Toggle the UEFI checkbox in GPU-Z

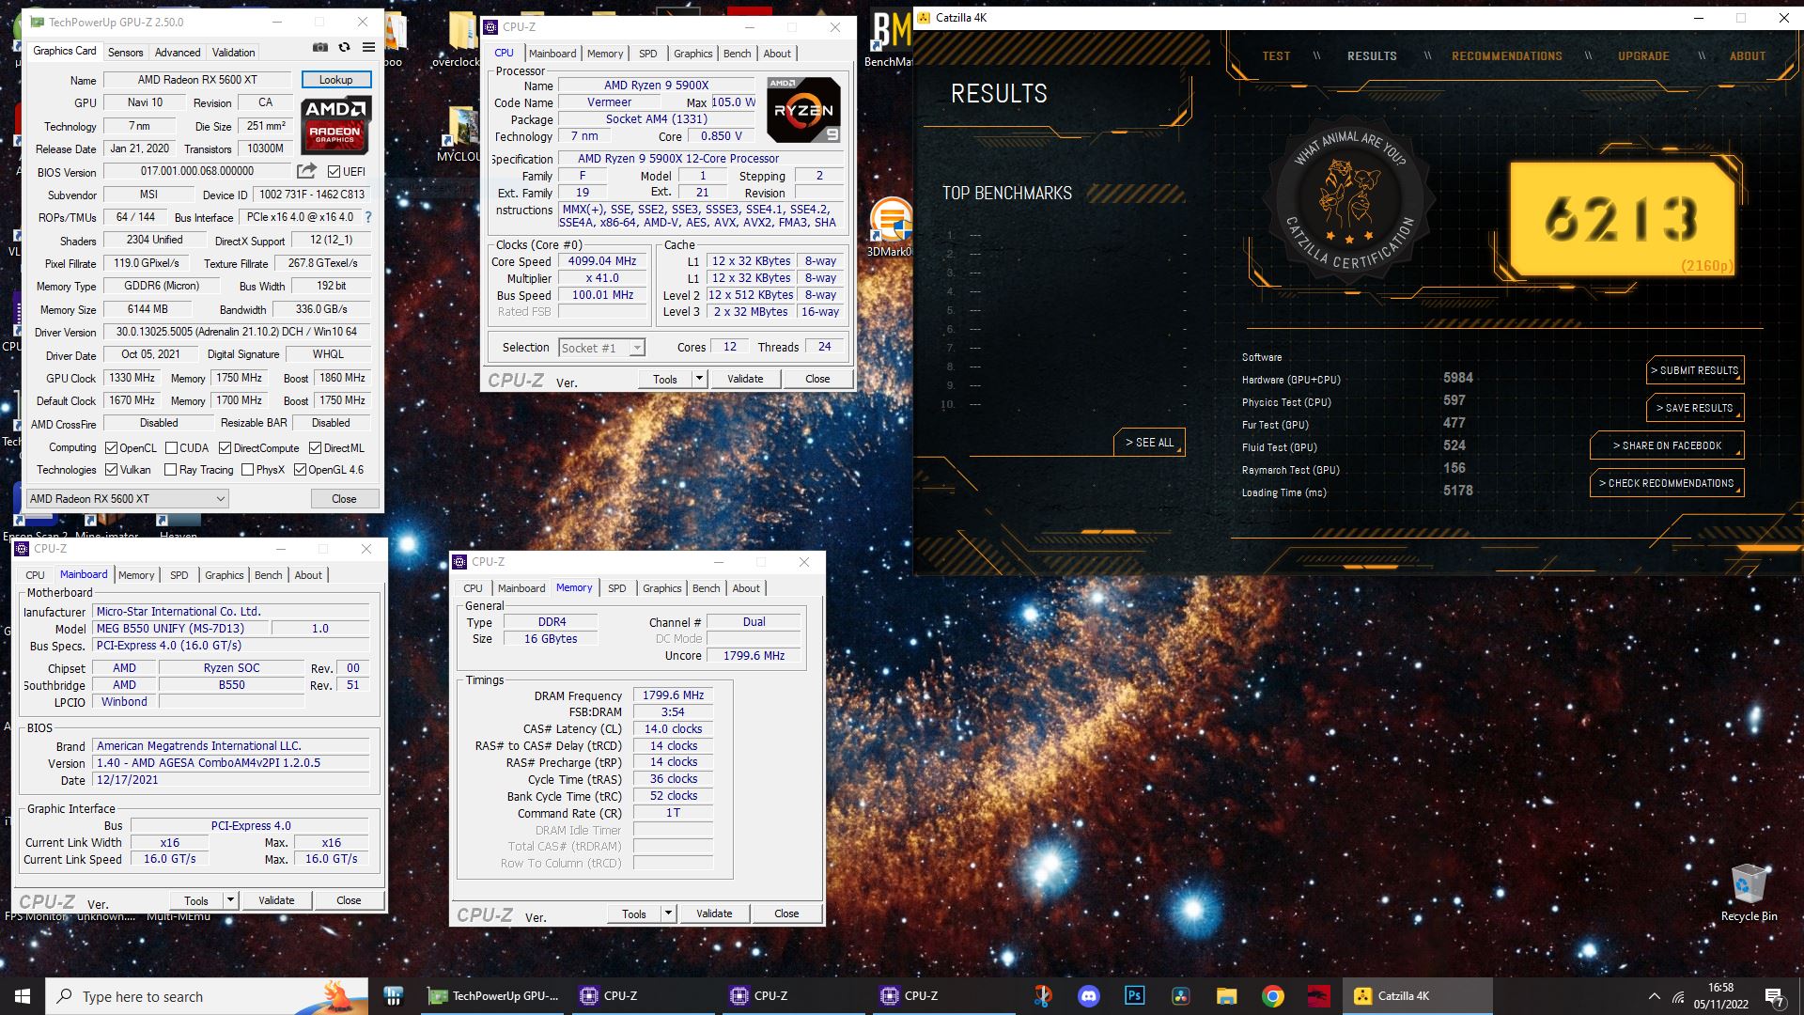coord(334,171)
